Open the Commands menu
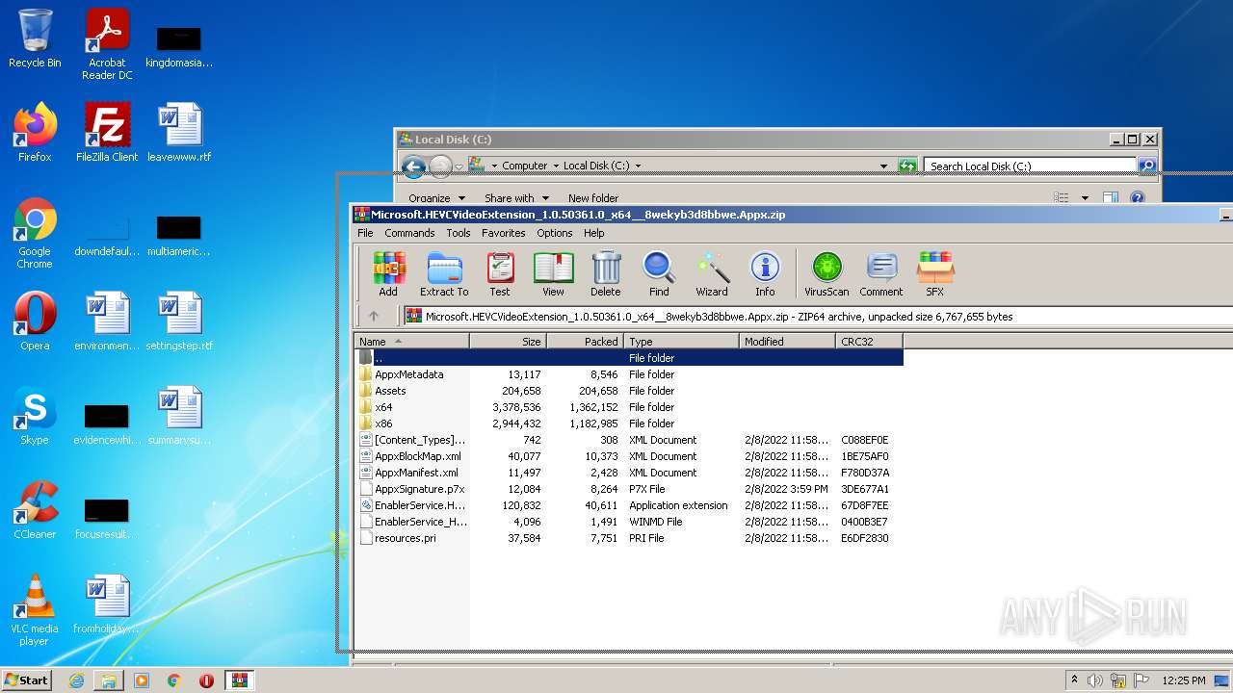The height and width of the screenshot is (693, 1233). pyautogui.click(x=409, y=233)
